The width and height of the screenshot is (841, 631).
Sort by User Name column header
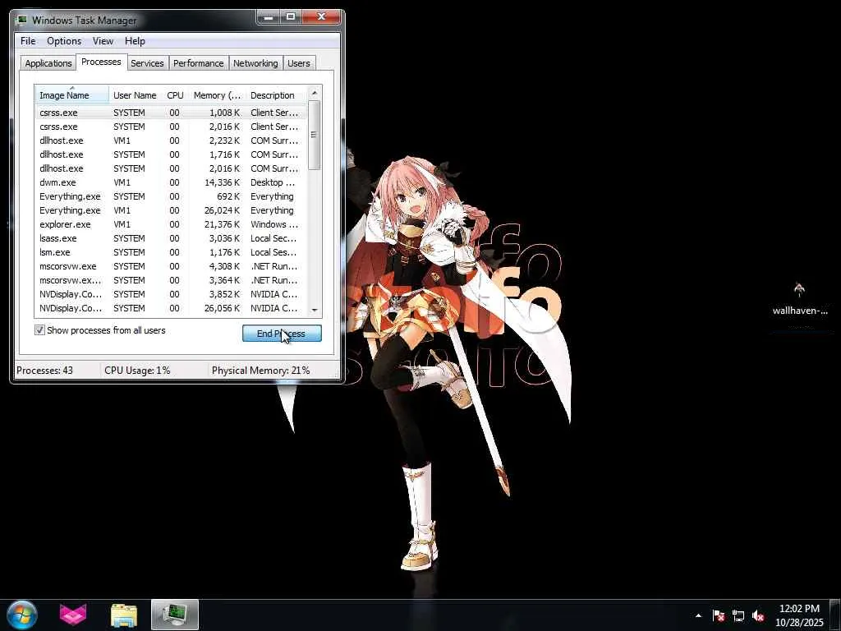135,95
